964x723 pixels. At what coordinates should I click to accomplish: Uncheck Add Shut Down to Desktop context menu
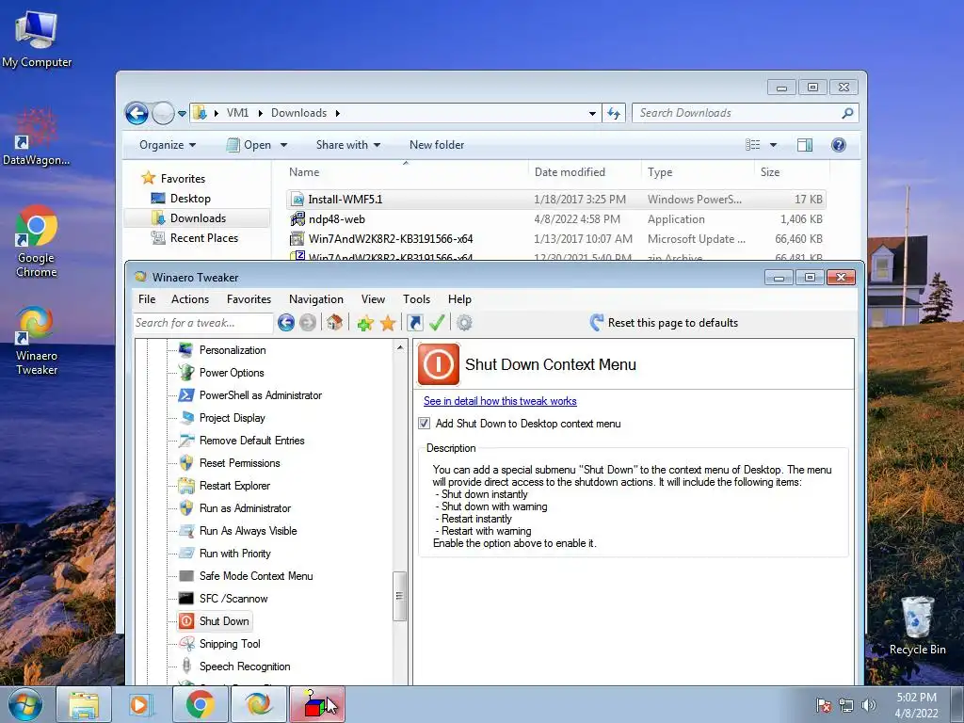point(425,423)
